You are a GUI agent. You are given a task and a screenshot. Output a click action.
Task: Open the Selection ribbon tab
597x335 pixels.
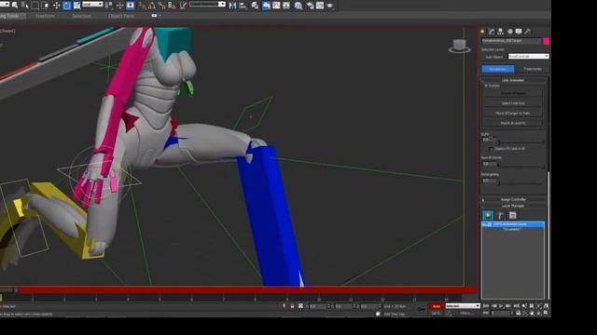[81, 16]
